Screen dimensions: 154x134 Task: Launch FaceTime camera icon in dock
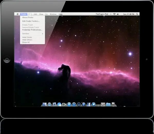coord(64,104)
